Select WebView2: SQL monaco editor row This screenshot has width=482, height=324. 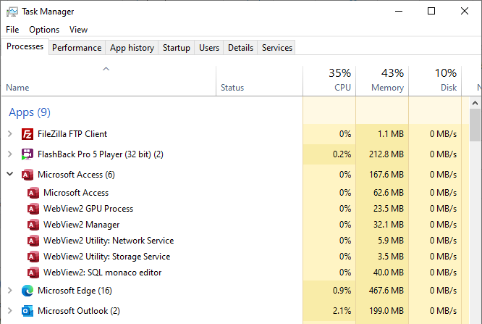[x=235, y=273]
